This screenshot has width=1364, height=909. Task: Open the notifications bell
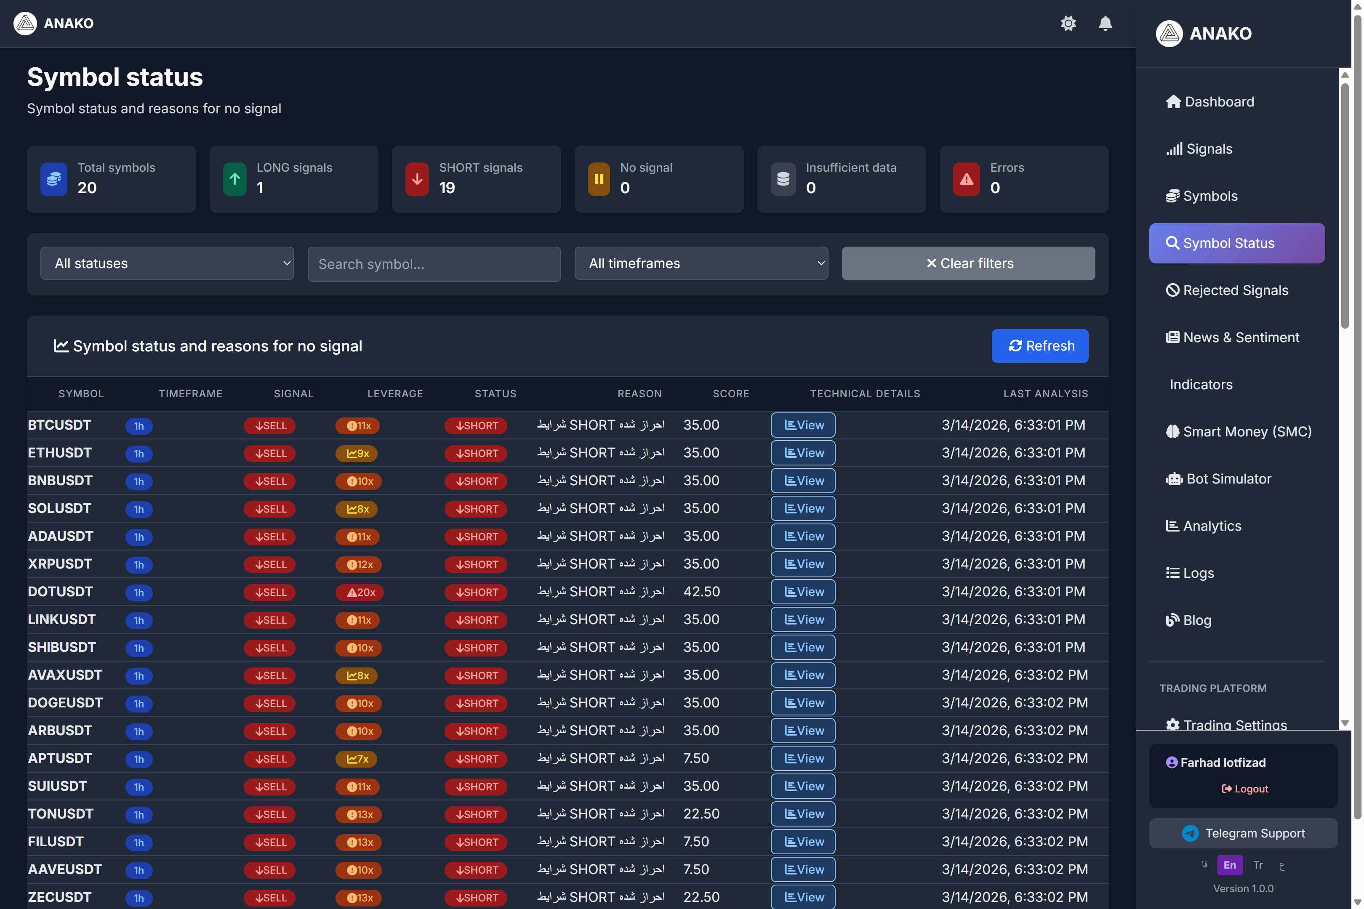pyautogui.click(x=1104, y=24)
